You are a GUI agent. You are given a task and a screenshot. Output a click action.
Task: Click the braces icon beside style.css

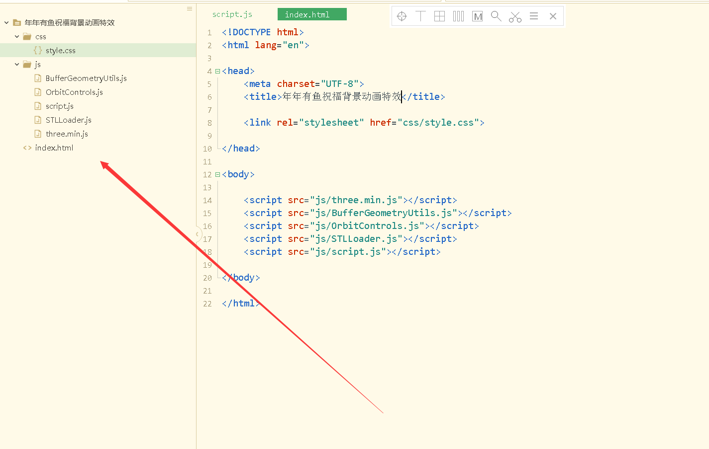(38, 50)
